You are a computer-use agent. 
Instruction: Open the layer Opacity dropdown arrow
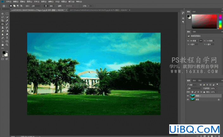(217, 88)
